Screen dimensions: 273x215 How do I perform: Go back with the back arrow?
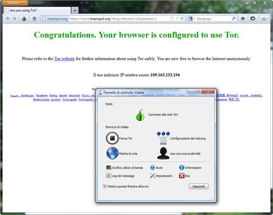pos(8,19)
